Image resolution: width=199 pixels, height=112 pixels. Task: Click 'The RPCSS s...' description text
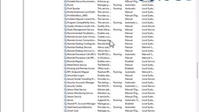(104, 54)
